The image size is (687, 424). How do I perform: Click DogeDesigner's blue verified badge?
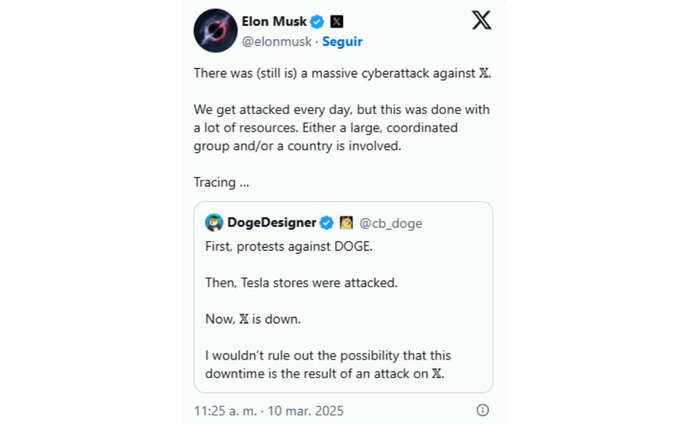pyautogui.click(x=326, y=222)
